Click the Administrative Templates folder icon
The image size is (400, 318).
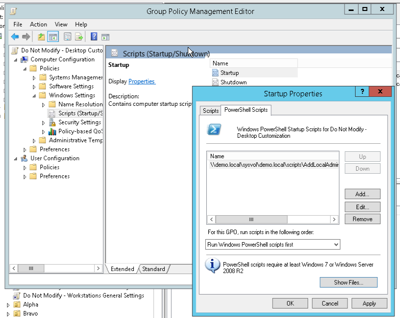pyautogui.click(x=42, y=140)
